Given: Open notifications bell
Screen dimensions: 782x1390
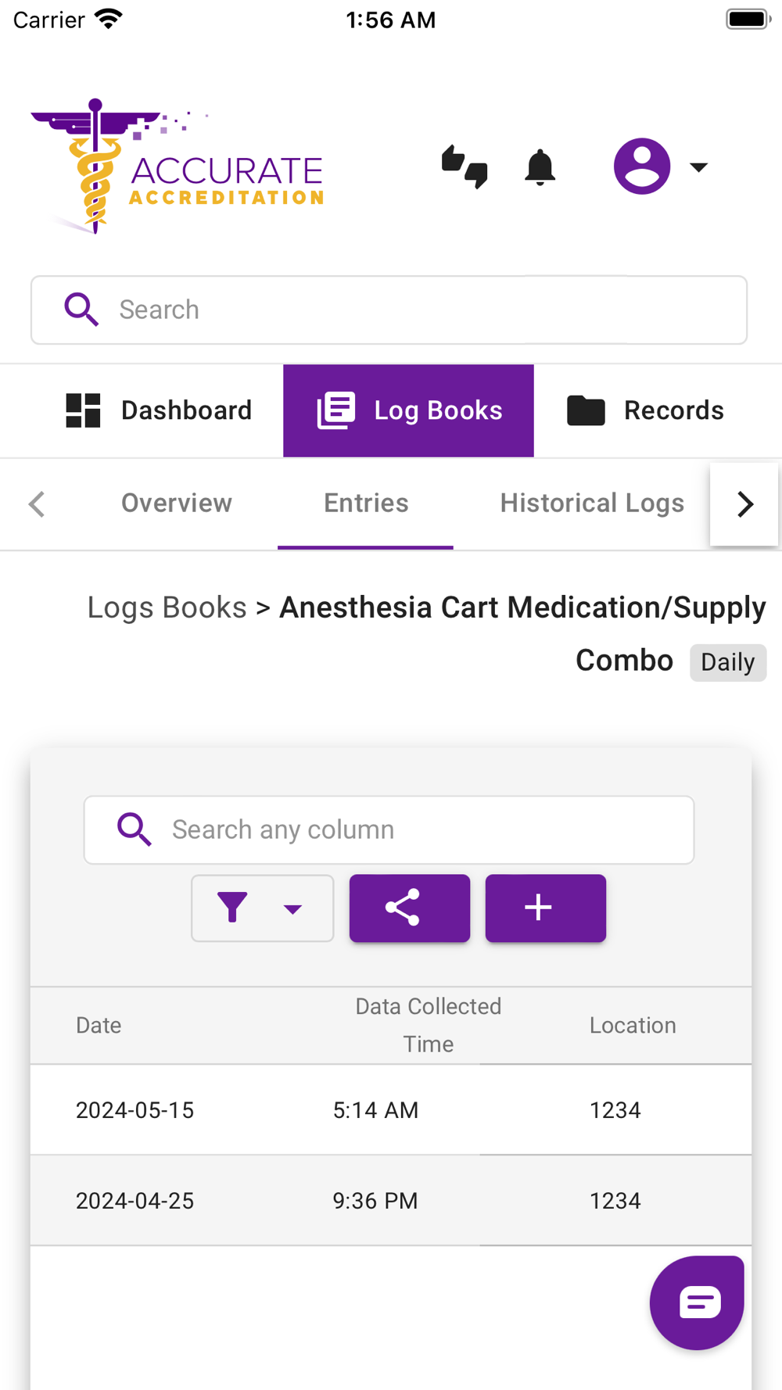Looking at the screenshot, I should point(540,167).
